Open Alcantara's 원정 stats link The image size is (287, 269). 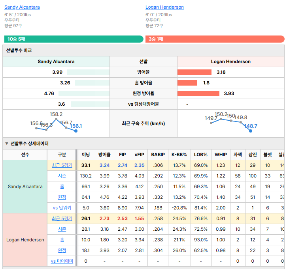[x=62, y=197]
